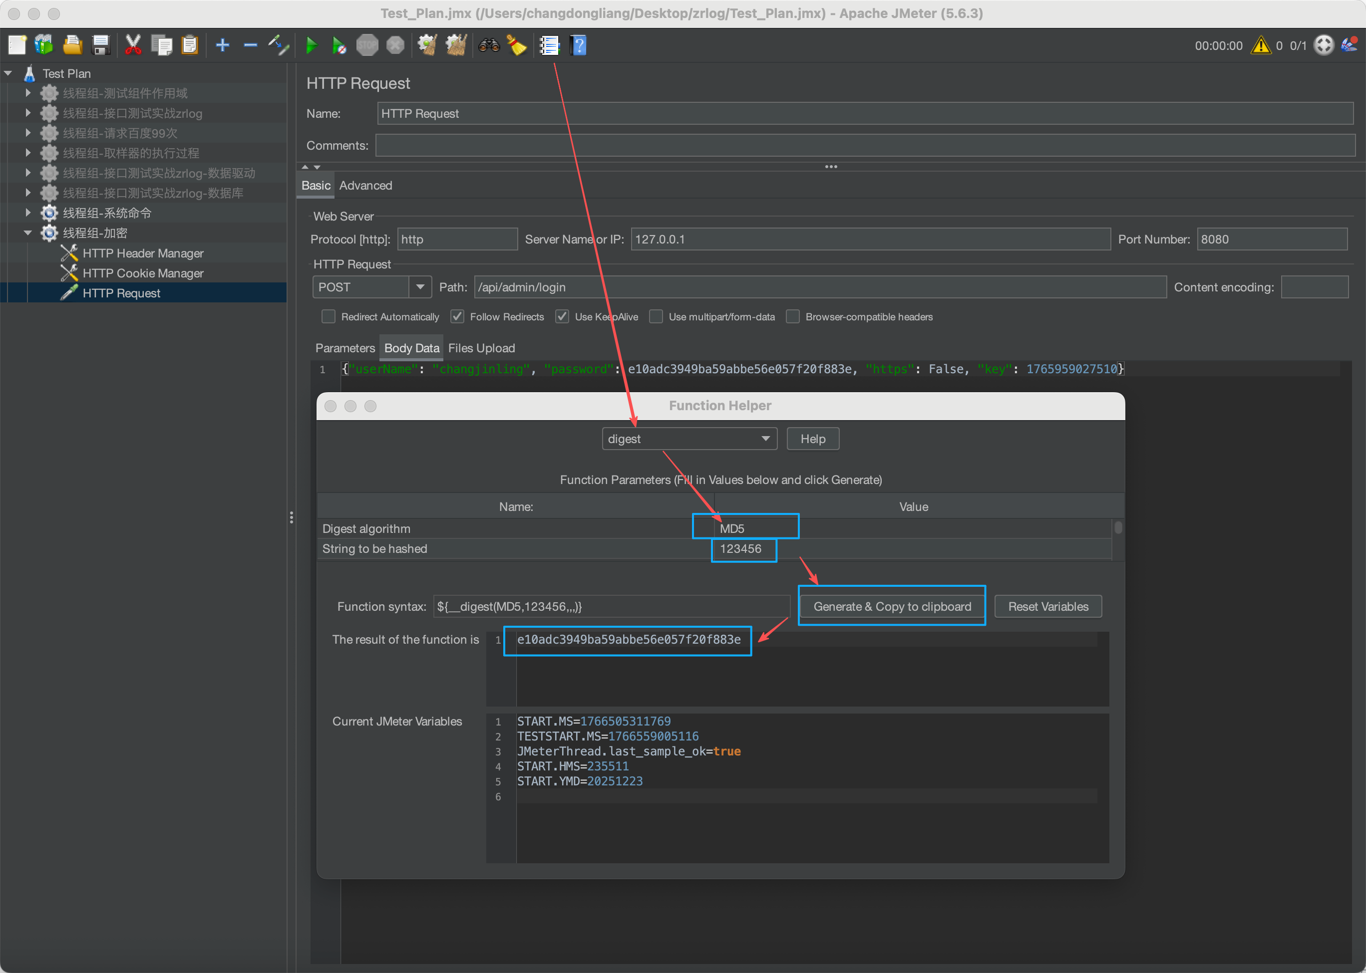This screenshot has width=1366, height=973.
Task: Switch to the Advanced tab
Action: click(x=365, y=186)
